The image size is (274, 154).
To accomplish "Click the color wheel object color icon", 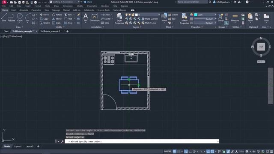I will pos(191,15).
